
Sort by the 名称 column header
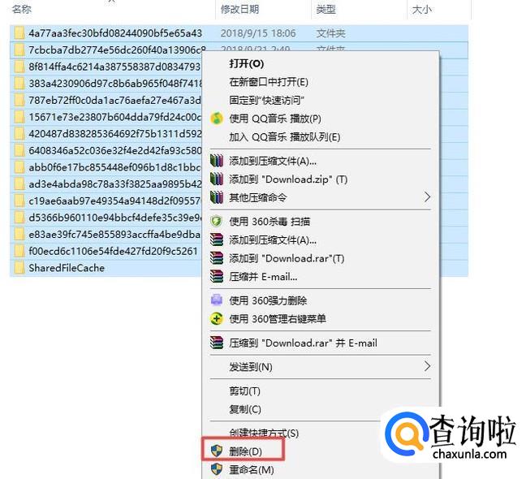click(22, 9)
